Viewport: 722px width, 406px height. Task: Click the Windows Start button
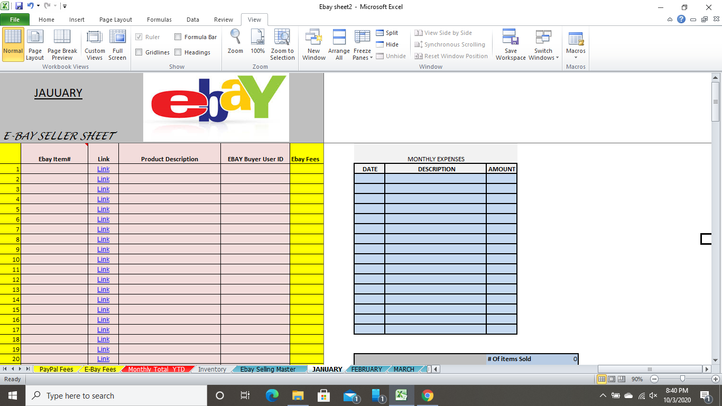pyautogui.click(x=13, y=395)
